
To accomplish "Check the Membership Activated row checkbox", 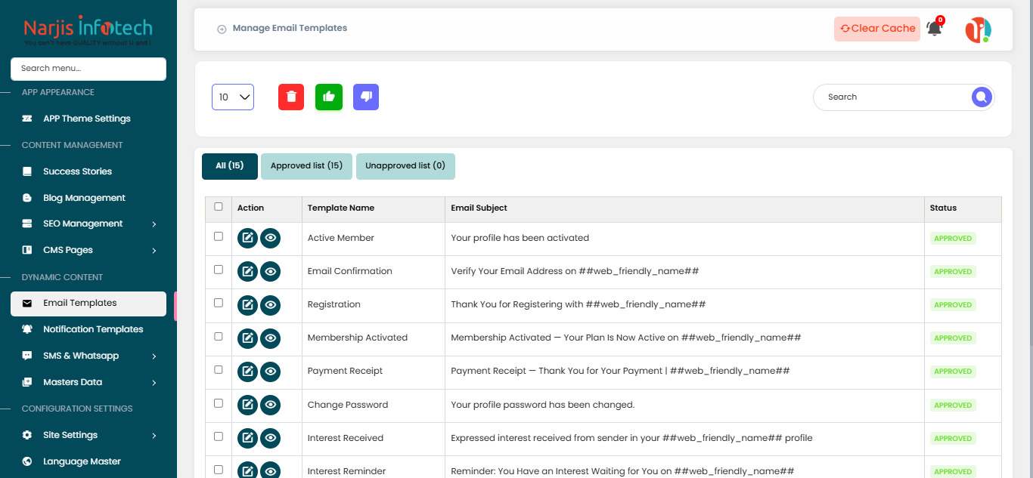I will pos(219,336).
